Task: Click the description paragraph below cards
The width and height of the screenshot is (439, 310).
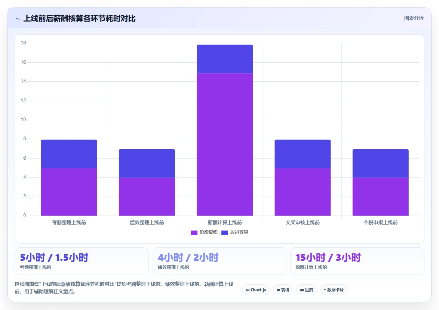Action: tap(124, 288)
